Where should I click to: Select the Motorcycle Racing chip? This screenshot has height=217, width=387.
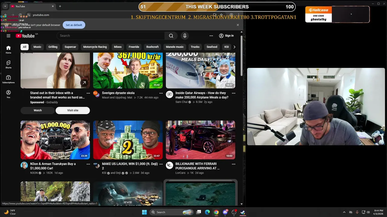pos(95,47)
